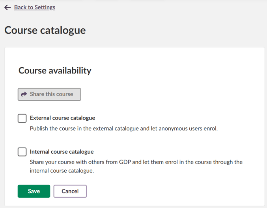Click the back arrow icon

[x=7, y=7]
